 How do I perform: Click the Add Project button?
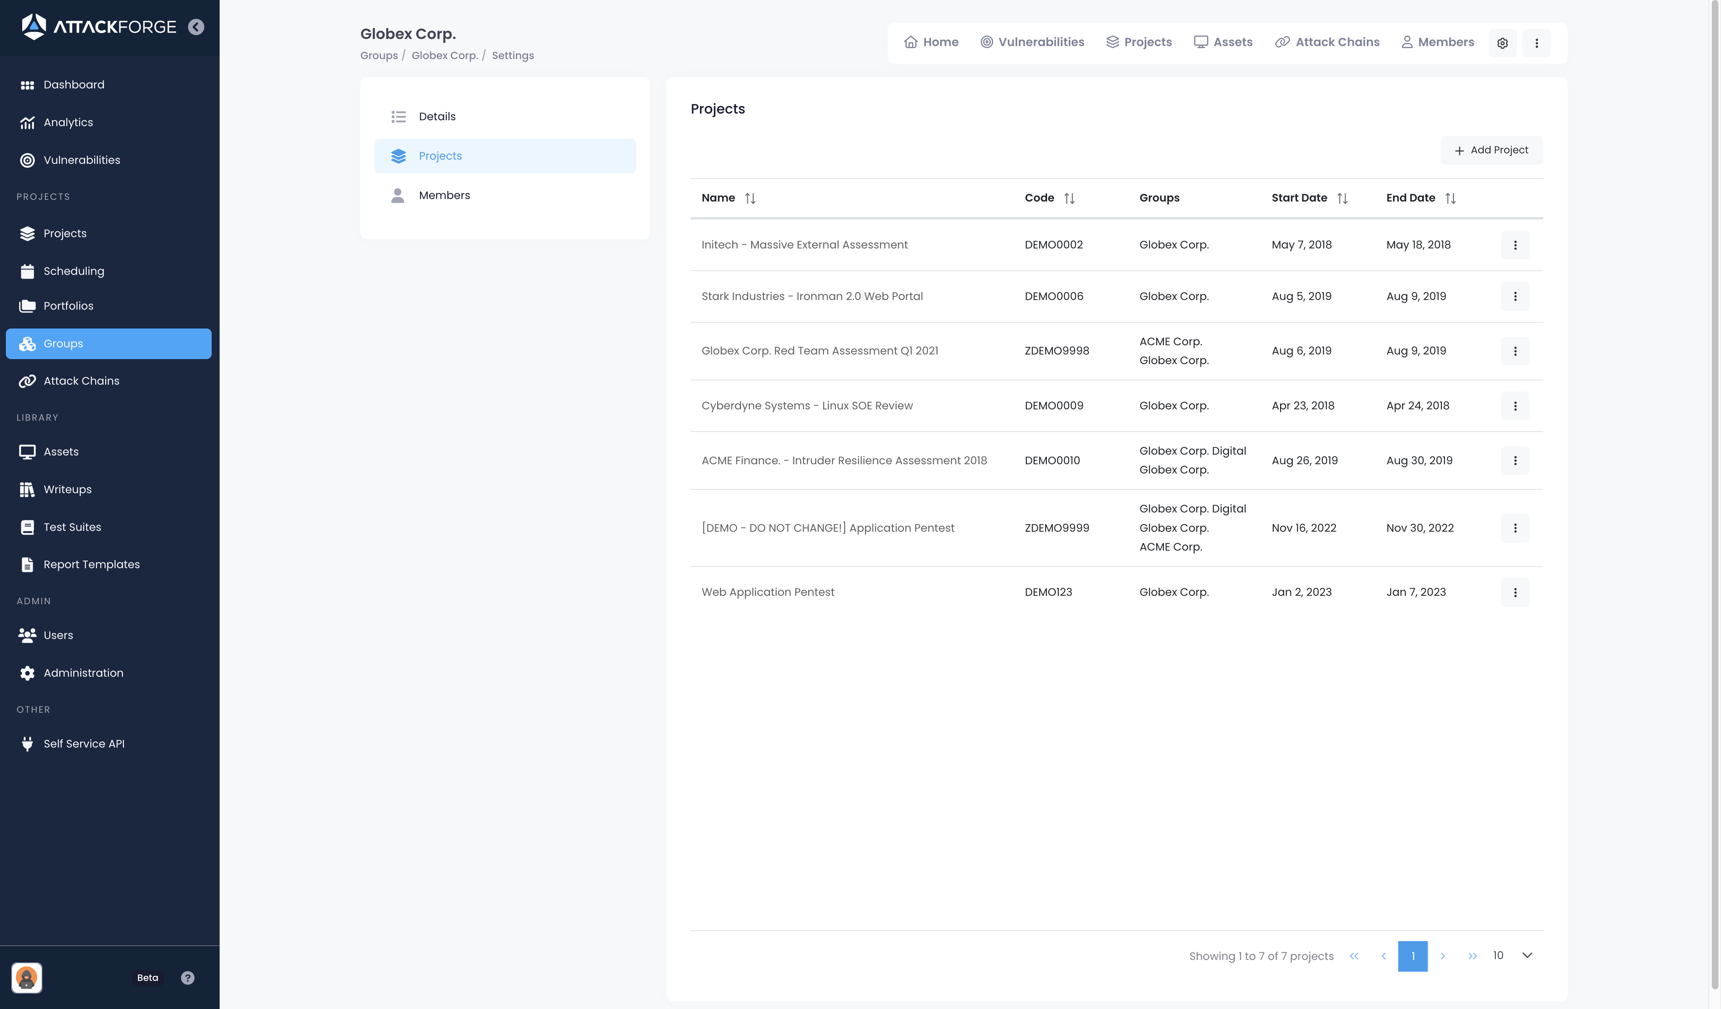(x=1491, y=150)
